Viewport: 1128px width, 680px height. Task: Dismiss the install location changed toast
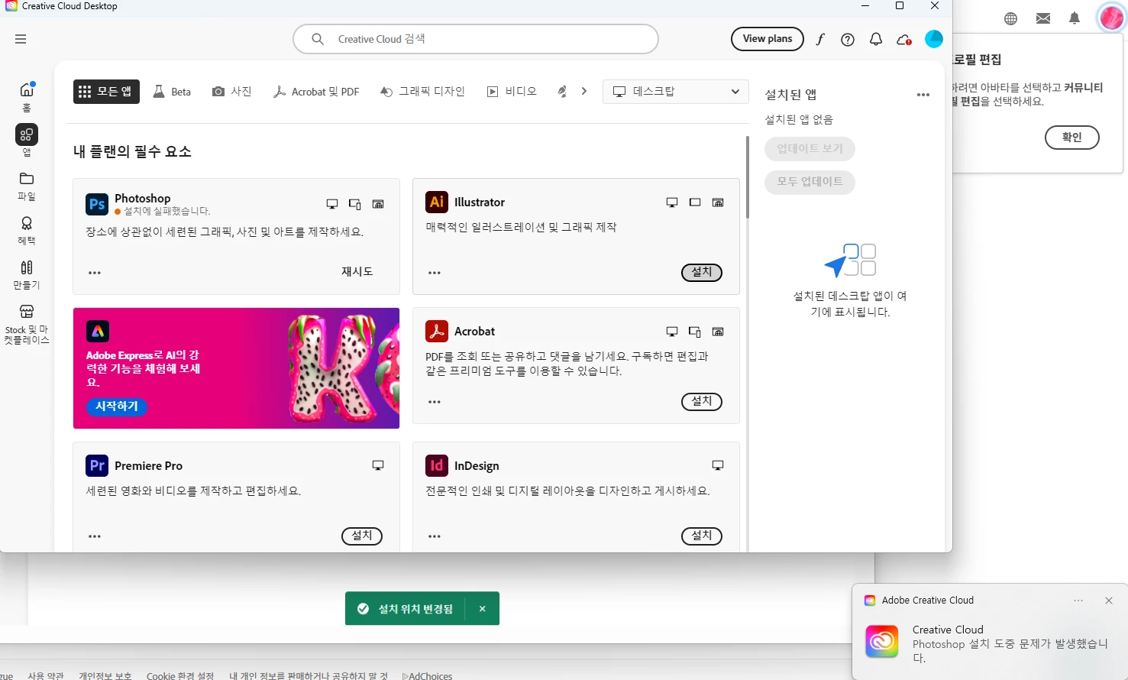coord(482,609)
